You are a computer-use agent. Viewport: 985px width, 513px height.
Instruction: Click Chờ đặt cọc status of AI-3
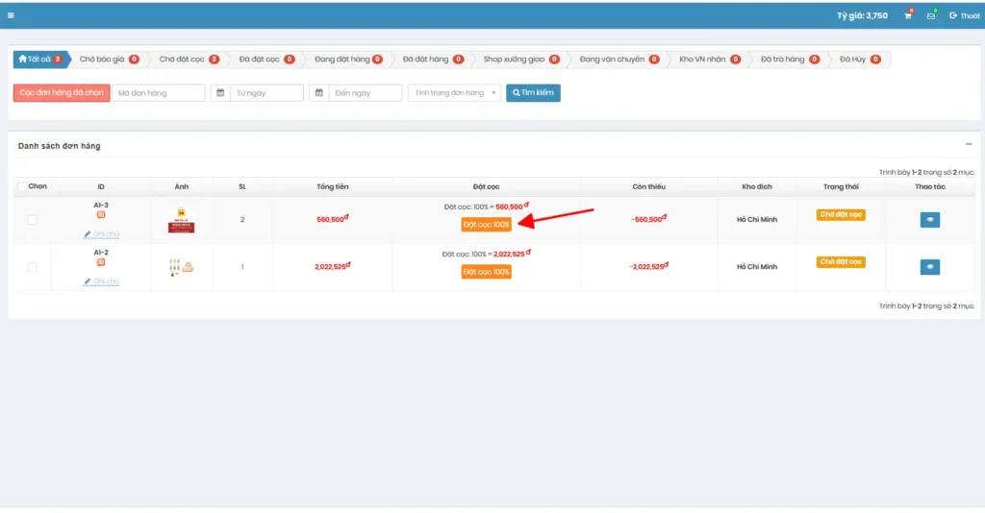(841, 214)
